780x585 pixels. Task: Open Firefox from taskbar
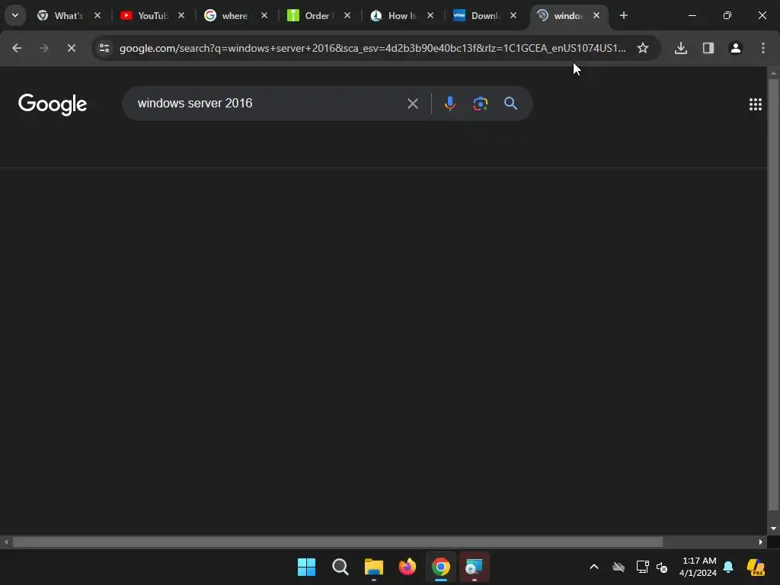[408, 567]
